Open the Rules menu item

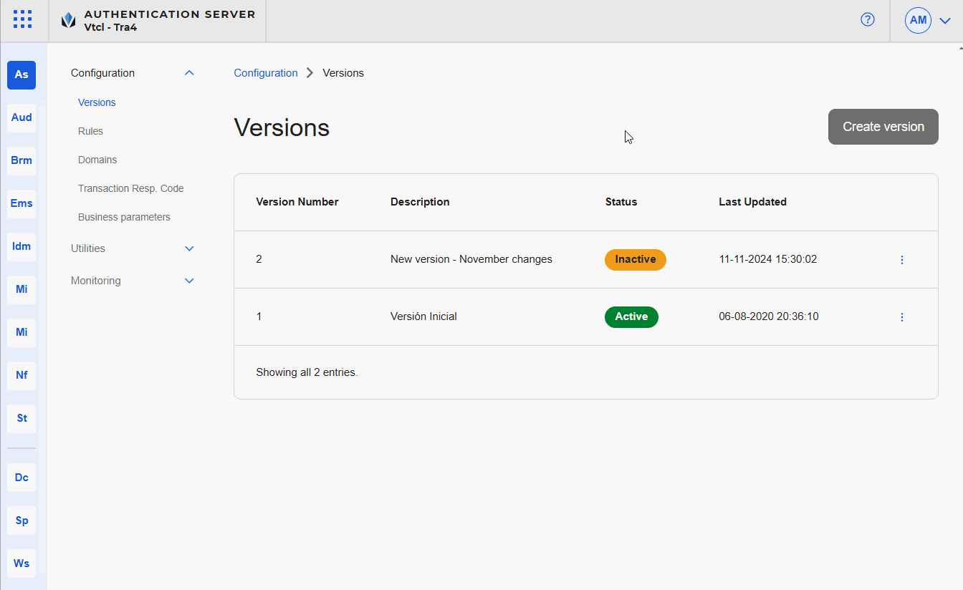[90, 131]
